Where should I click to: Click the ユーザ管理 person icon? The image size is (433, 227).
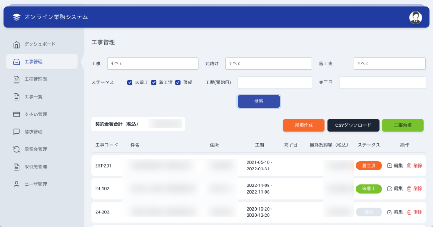tap(16, 184)
